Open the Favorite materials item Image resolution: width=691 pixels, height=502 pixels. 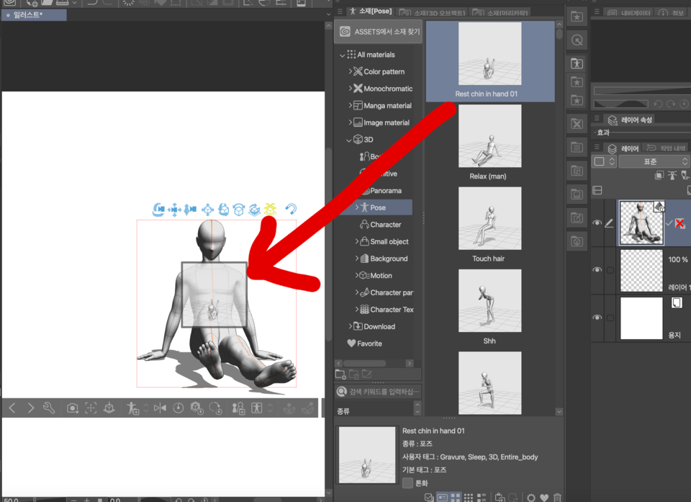(364, 344)
